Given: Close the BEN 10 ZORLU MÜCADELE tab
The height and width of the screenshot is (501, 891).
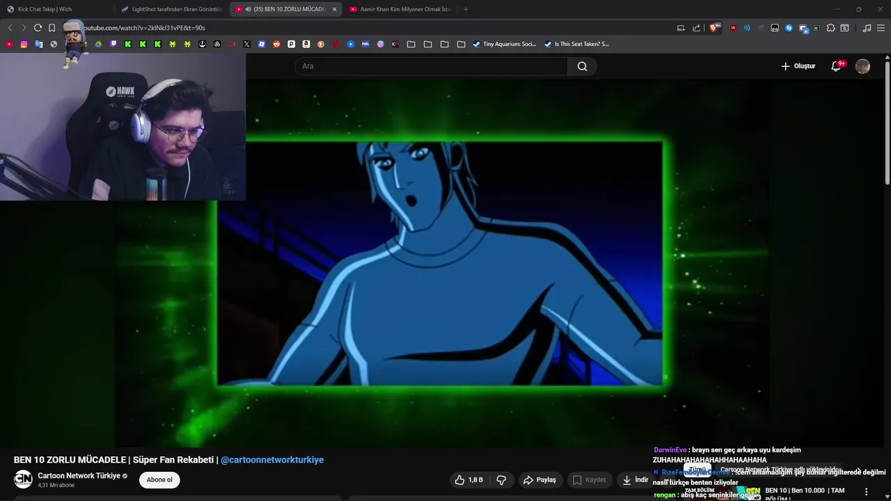Looking at the screenshot, I should click(334, 9).
